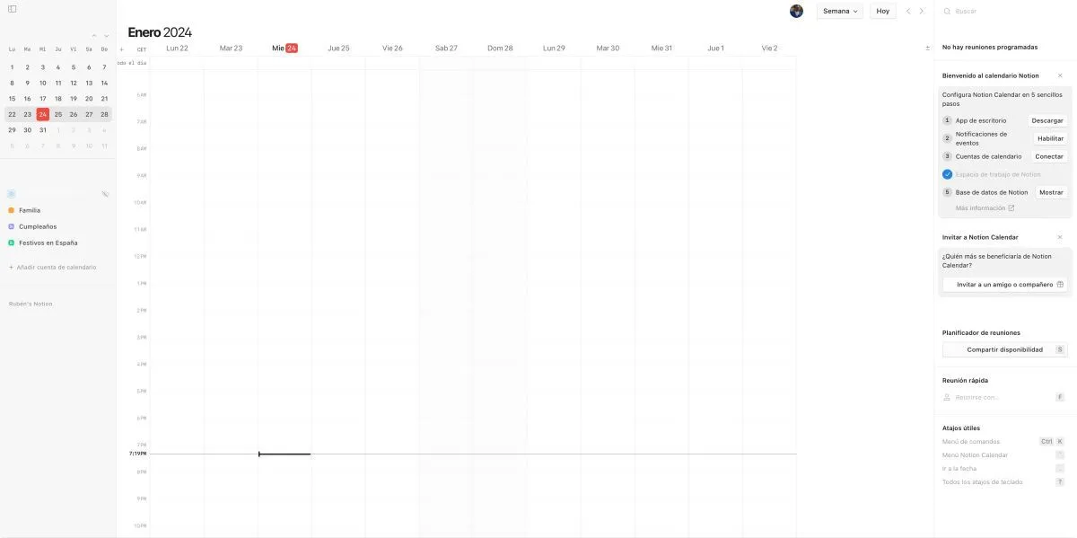Go to previous week arrow

pos(907,11)
